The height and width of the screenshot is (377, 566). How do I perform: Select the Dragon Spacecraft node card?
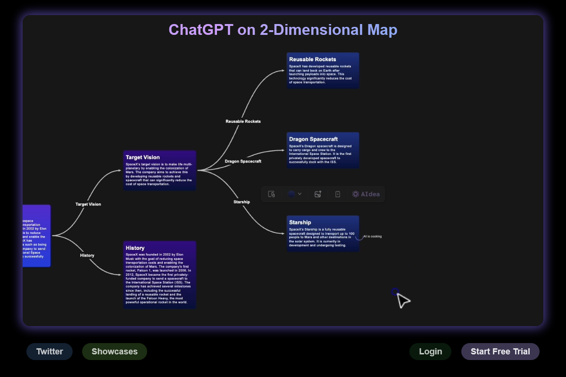tap(323, 151)
